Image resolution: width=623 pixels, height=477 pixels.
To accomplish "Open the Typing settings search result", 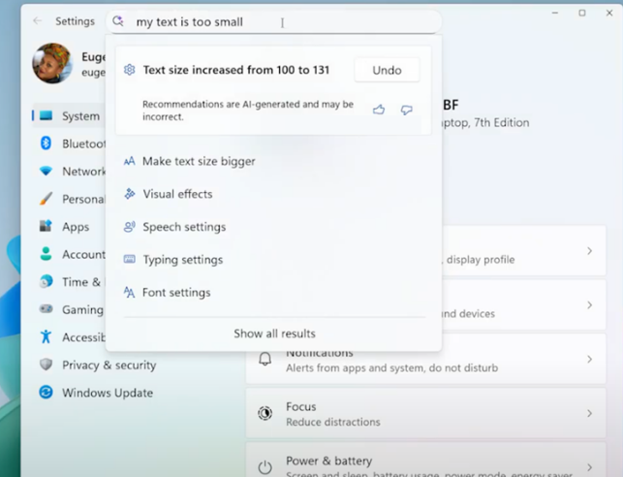I will coord(274,260).
